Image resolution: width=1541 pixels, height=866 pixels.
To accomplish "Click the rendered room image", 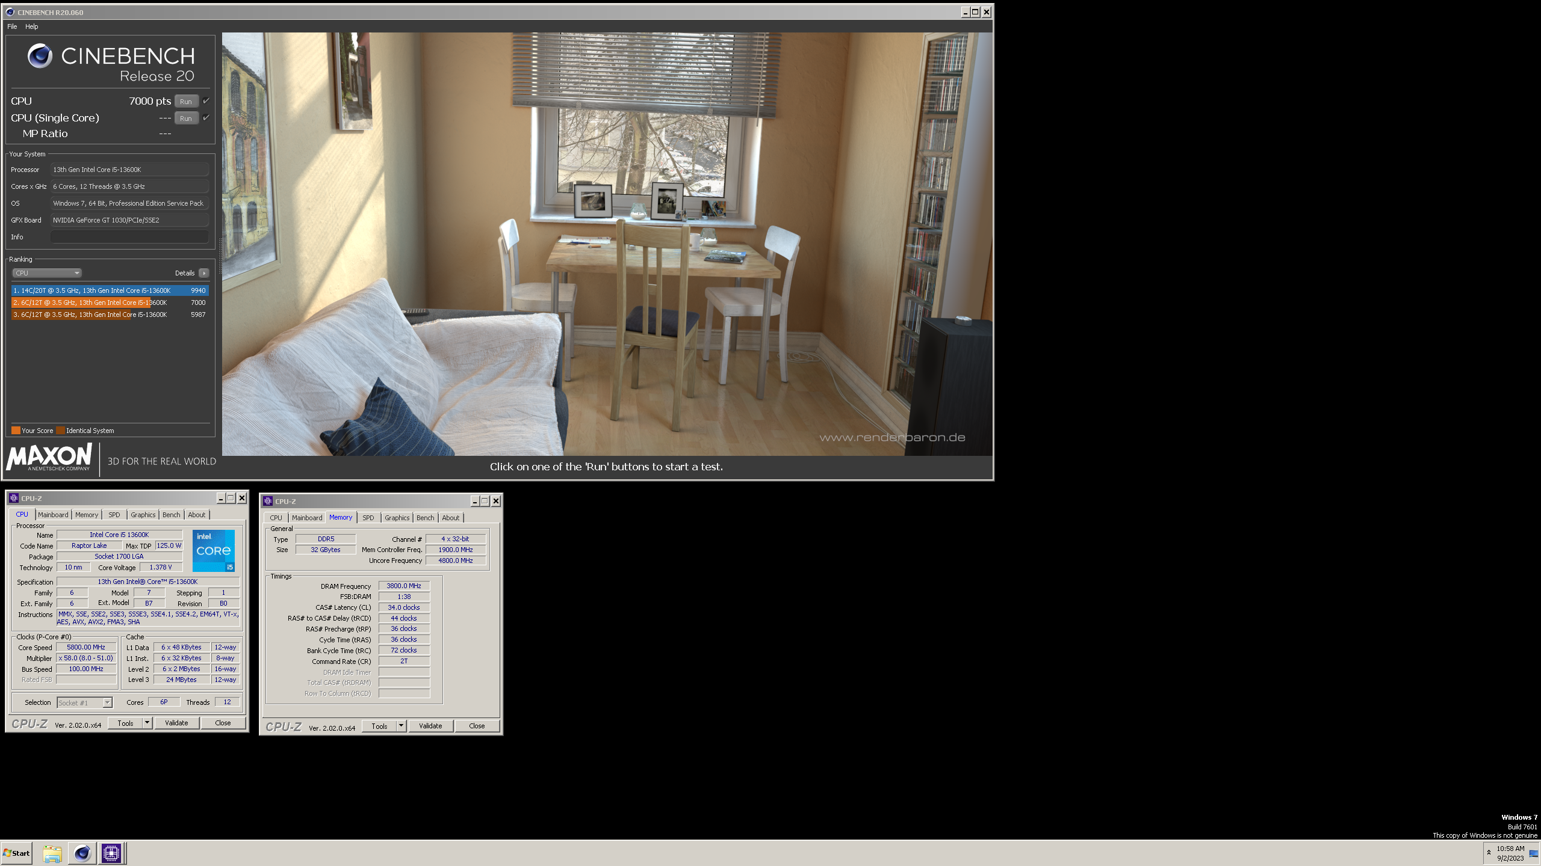I will pyautogui.click(x=607, y=244).
